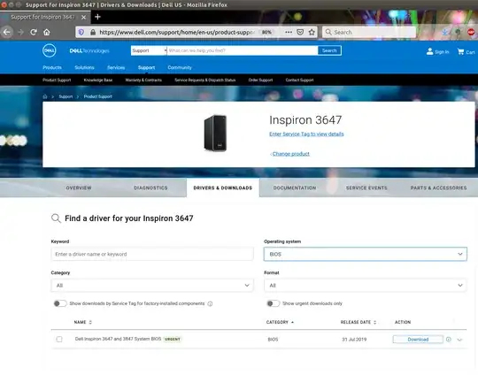478x375 pixels.
Task: Check the Dell Inspiron 3647 System BIOS checkbox
Action: (x=59, y=339)
